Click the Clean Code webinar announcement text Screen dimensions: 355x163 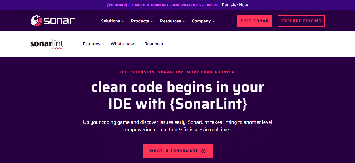(x=162, y=5)
